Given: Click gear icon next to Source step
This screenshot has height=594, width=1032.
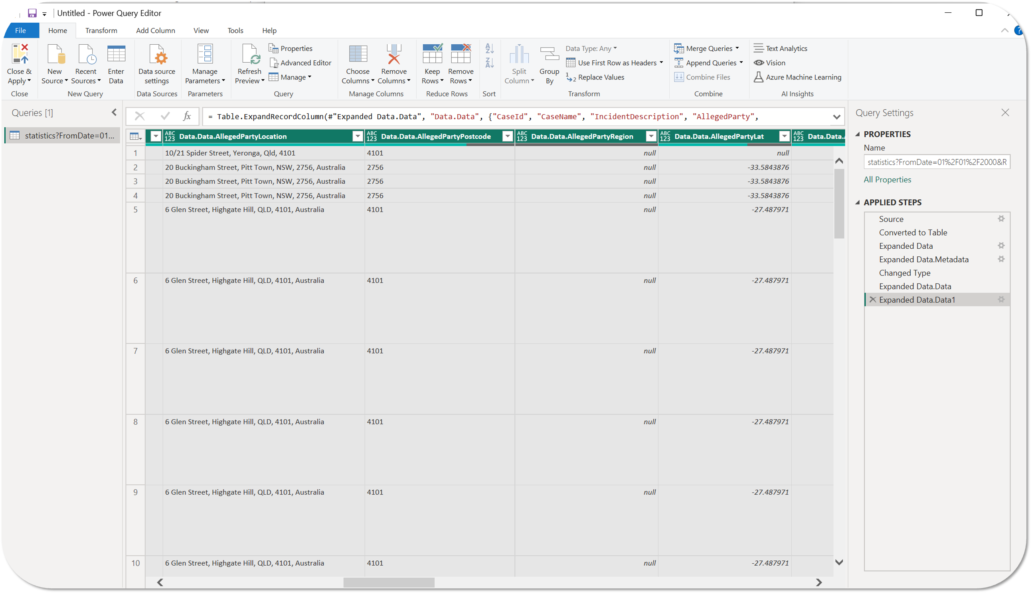Looking at the screenshot, I should 1001,219.
